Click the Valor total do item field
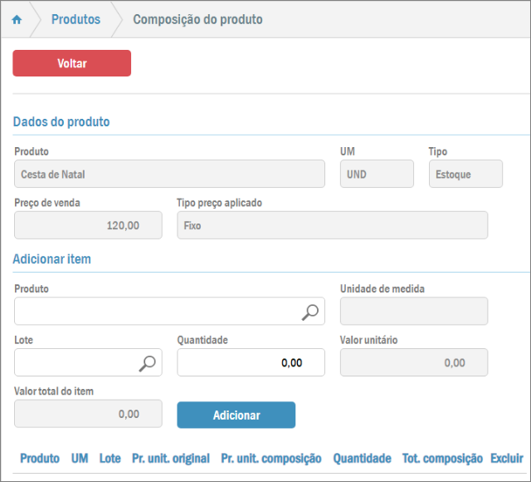Viewport: 531px width, 482px height. (88, 413)
